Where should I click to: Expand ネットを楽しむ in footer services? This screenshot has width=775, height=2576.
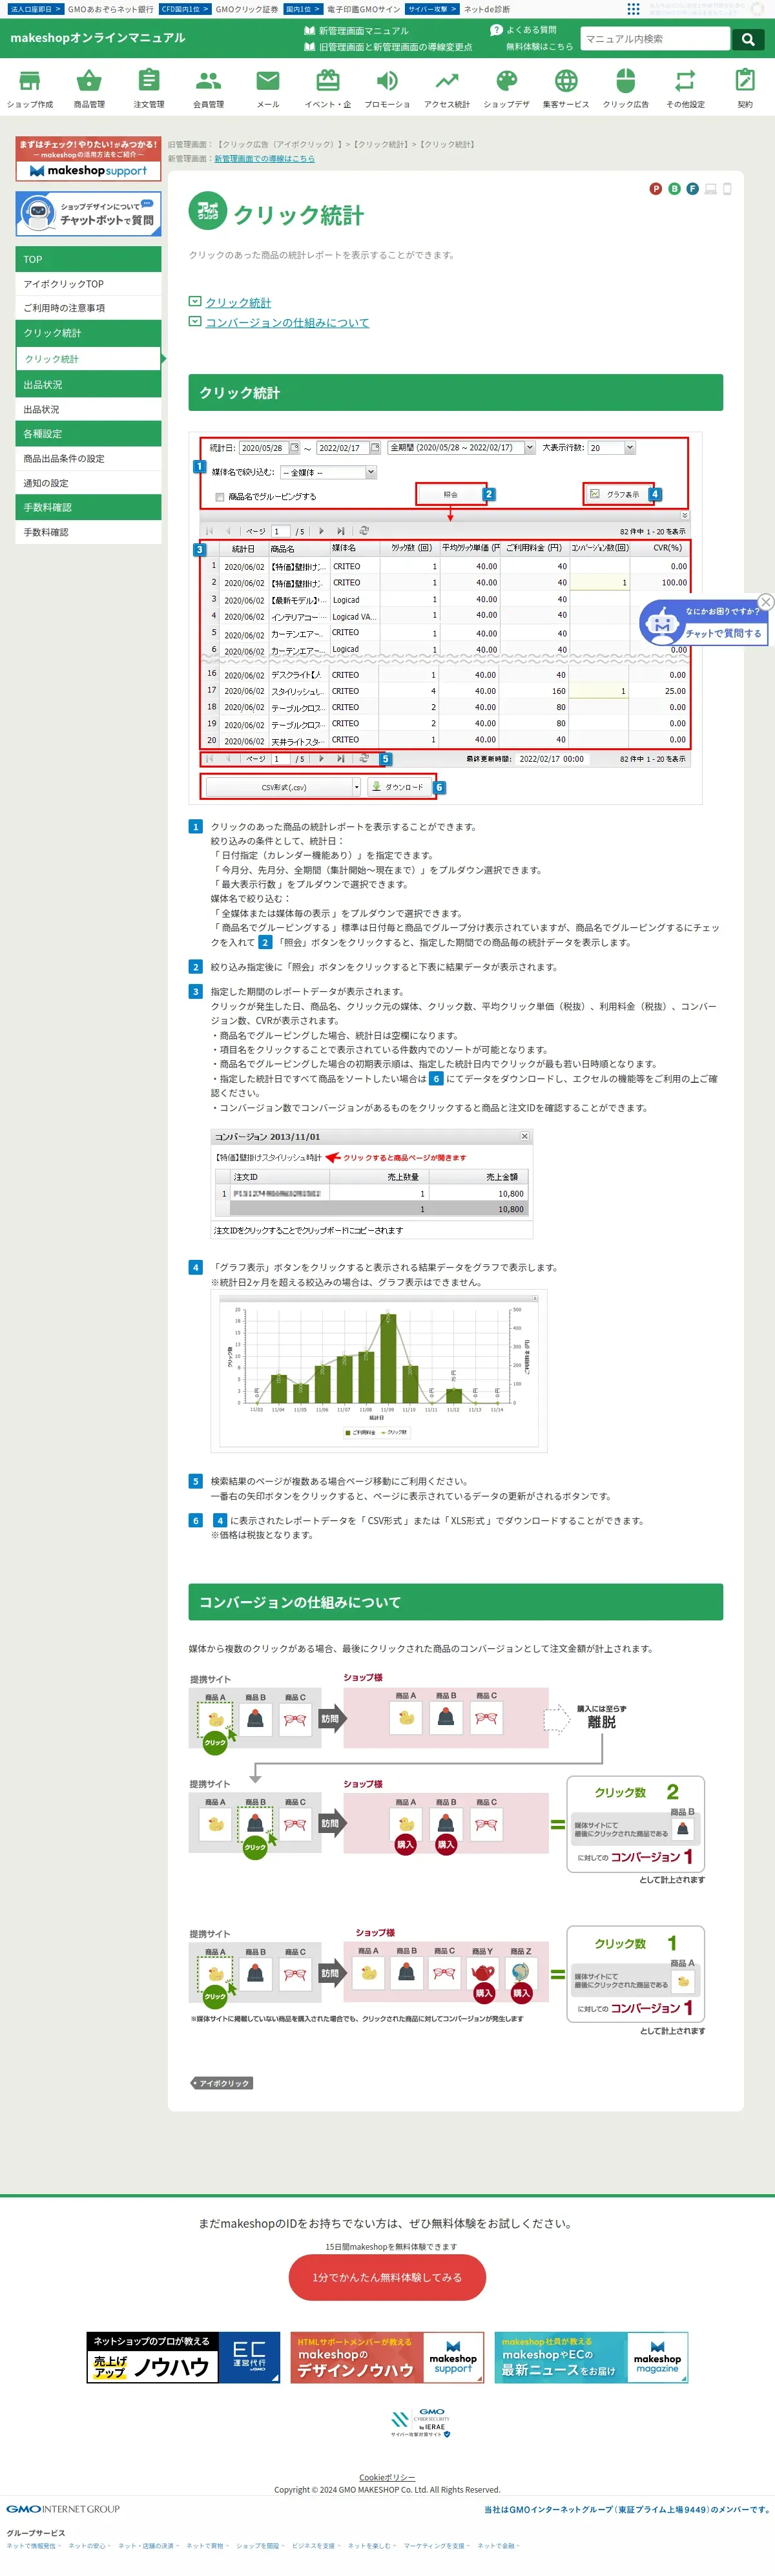[x=372, y=2546]
